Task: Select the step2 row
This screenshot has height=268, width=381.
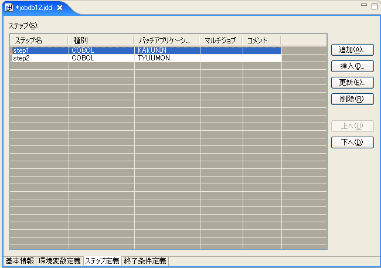Action: (x=146, y=58)
